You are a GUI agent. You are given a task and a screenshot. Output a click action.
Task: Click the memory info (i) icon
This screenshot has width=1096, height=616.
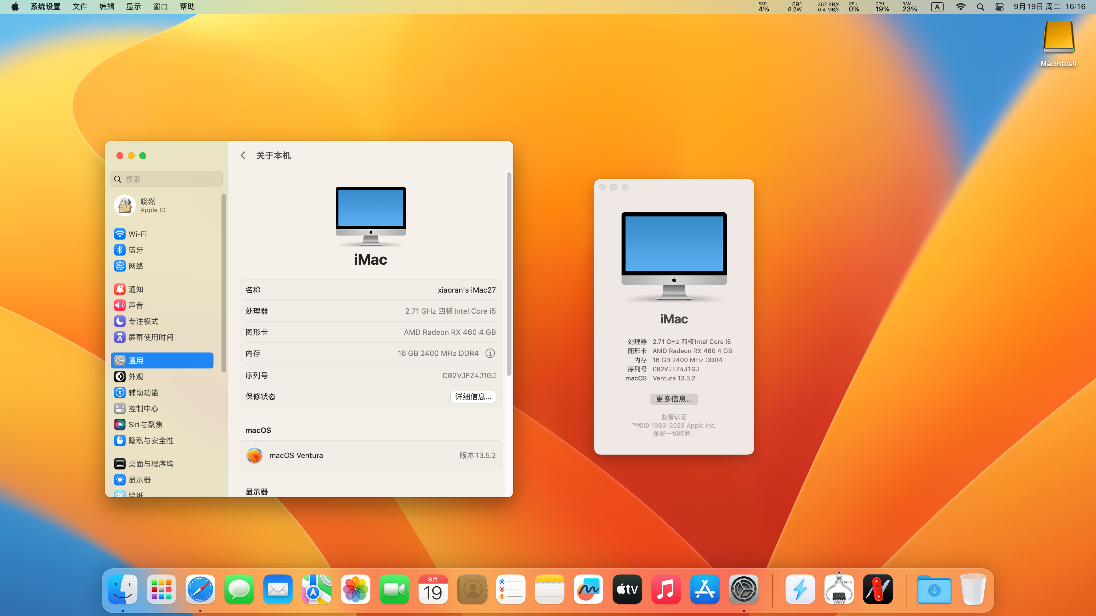coord(490,353)
